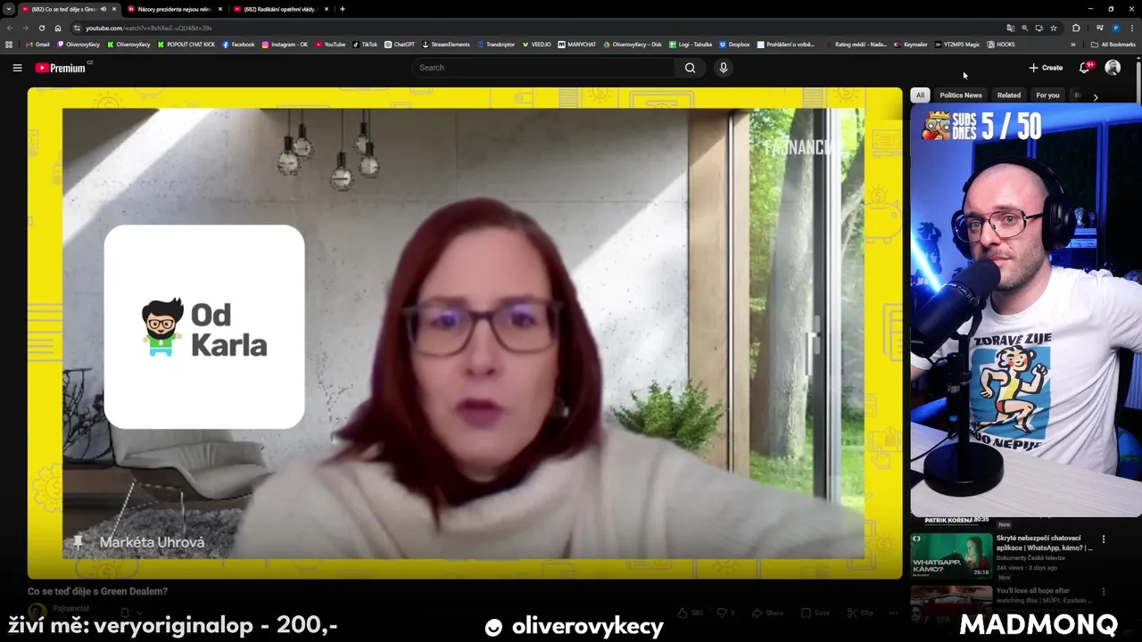This screenshot has width=1142, height=642.
Task: Open YouTube notifications bell
Action: point(1085,68)
